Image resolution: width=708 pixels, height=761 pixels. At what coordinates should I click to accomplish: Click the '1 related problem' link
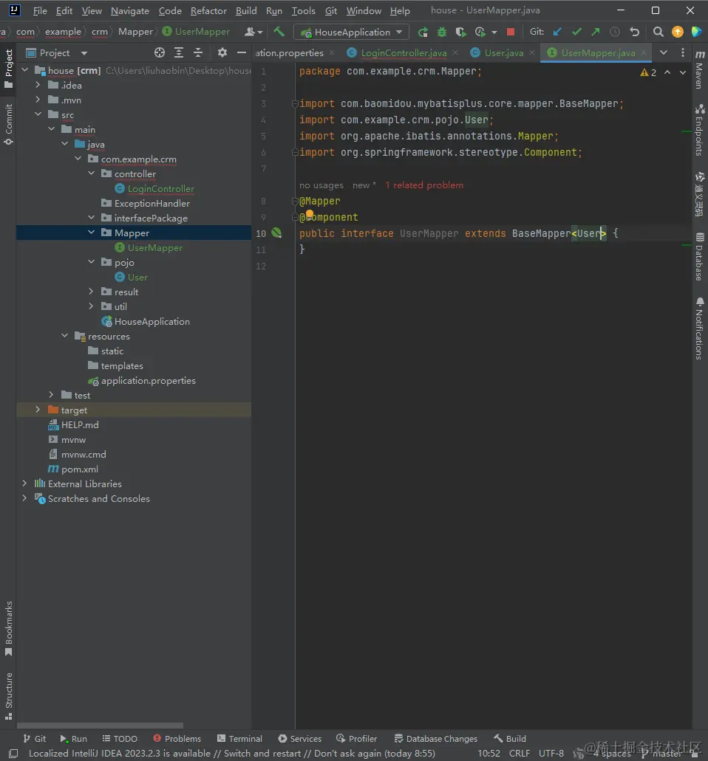click(x=424, y=185)
